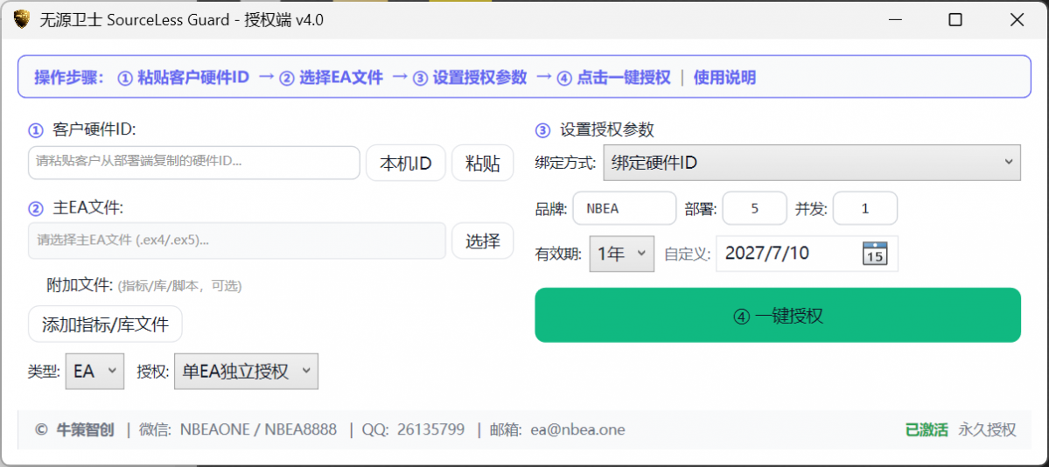Viewport: 1049px width, 467px height.
Task: Click the 品牌 field containing NBEA
Action: click(x=624, y=208)
